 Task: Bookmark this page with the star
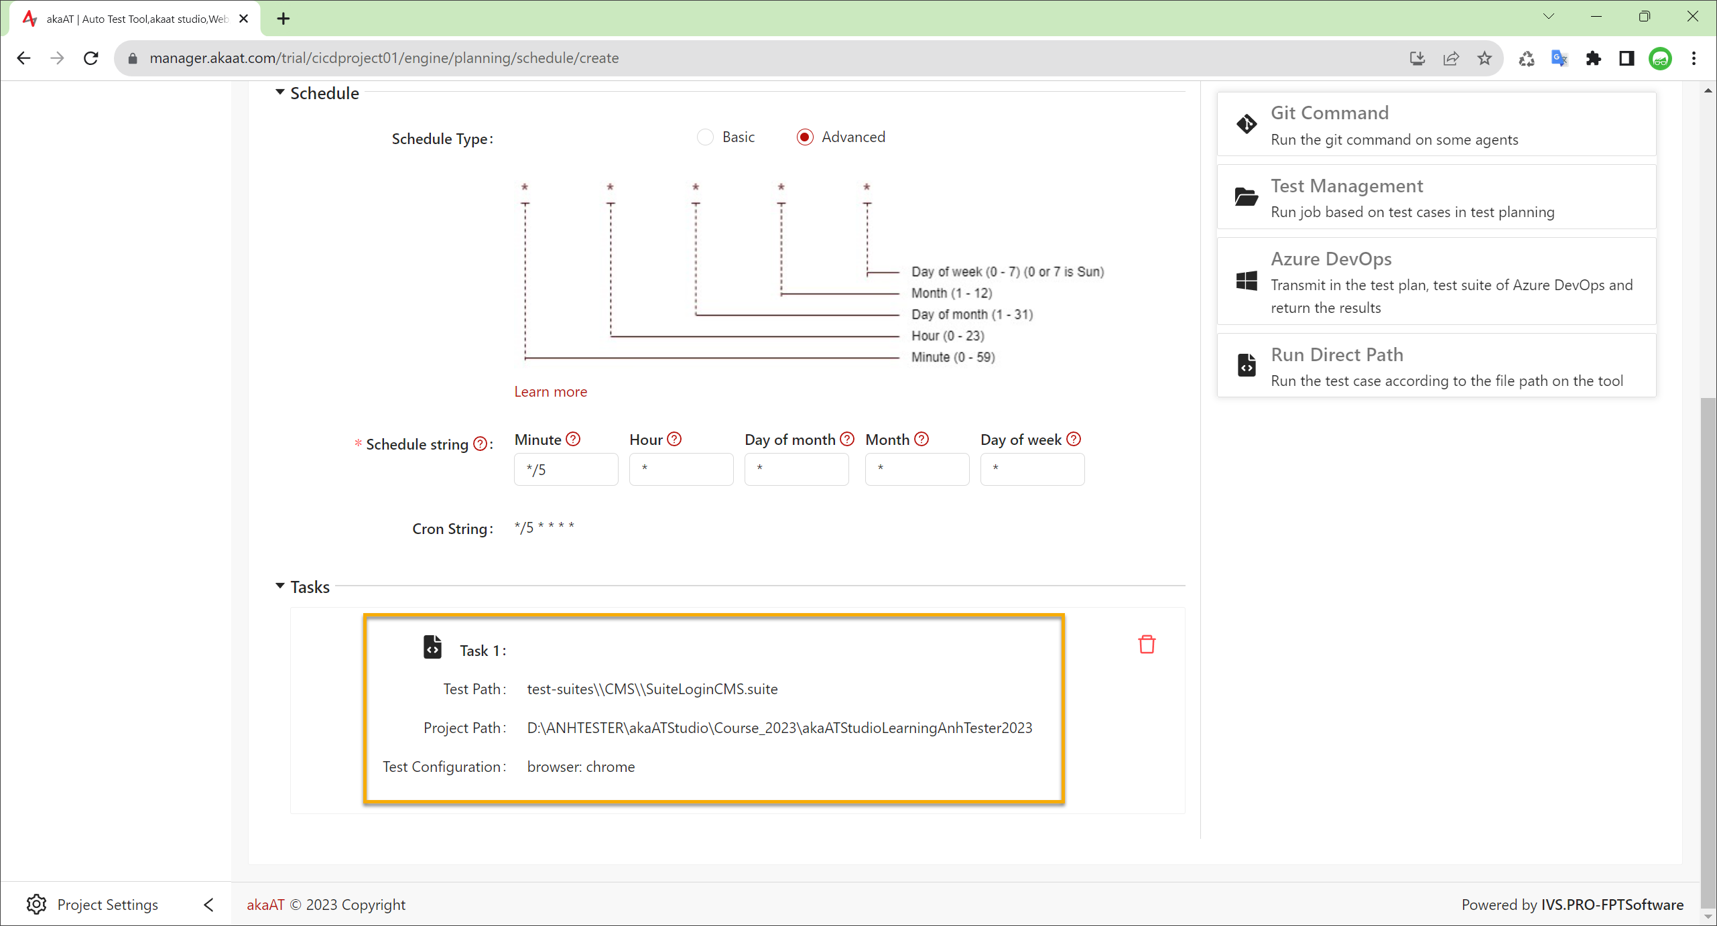(1484, 58)
